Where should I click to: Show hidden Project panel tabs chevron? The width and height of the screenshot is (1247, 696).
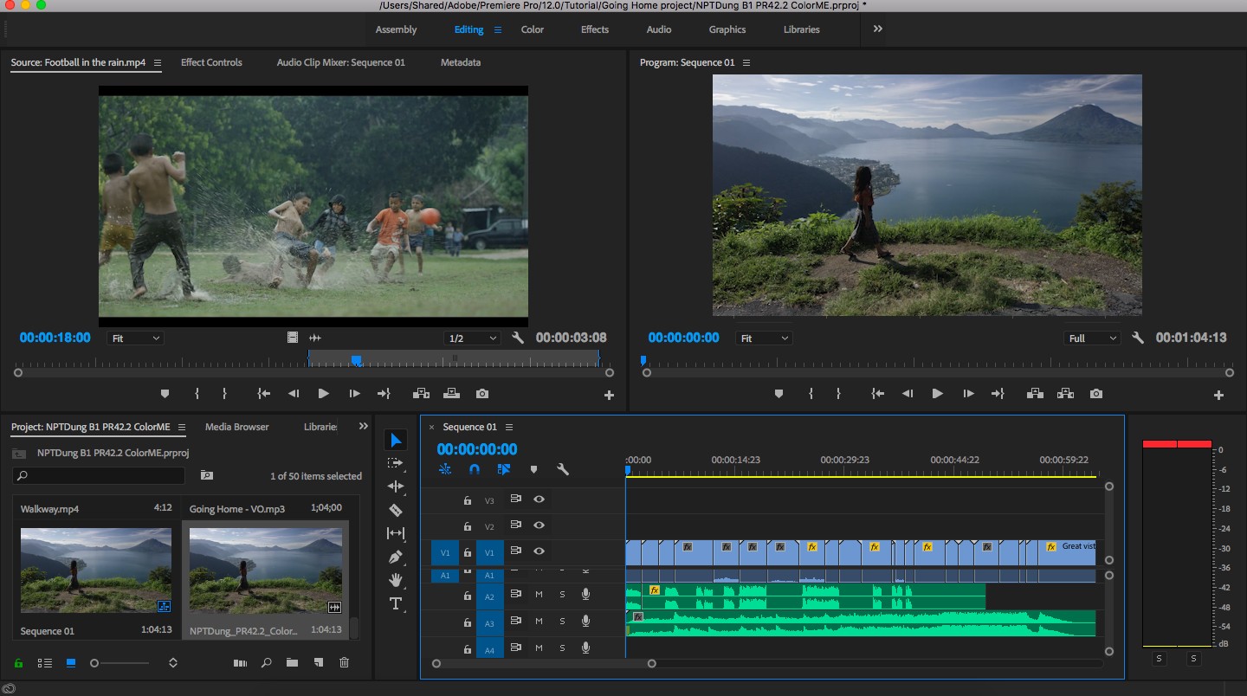point(363,426)
